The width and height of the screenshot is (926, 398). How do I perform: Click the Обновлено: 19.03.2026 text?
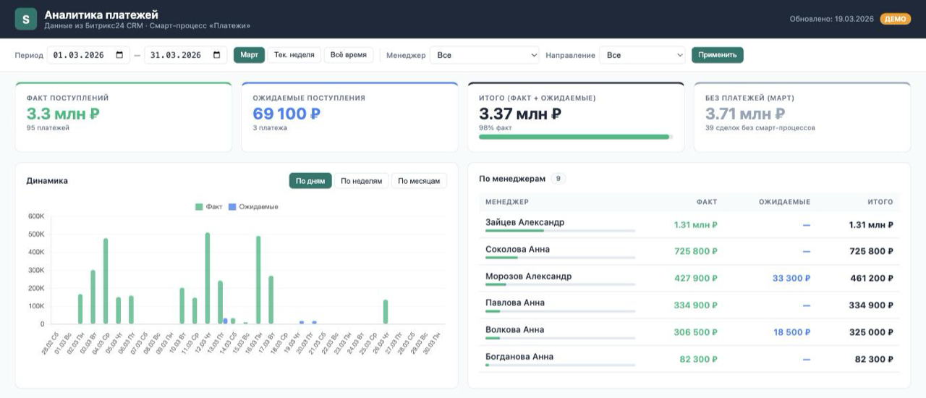click(x=831, y=19)
